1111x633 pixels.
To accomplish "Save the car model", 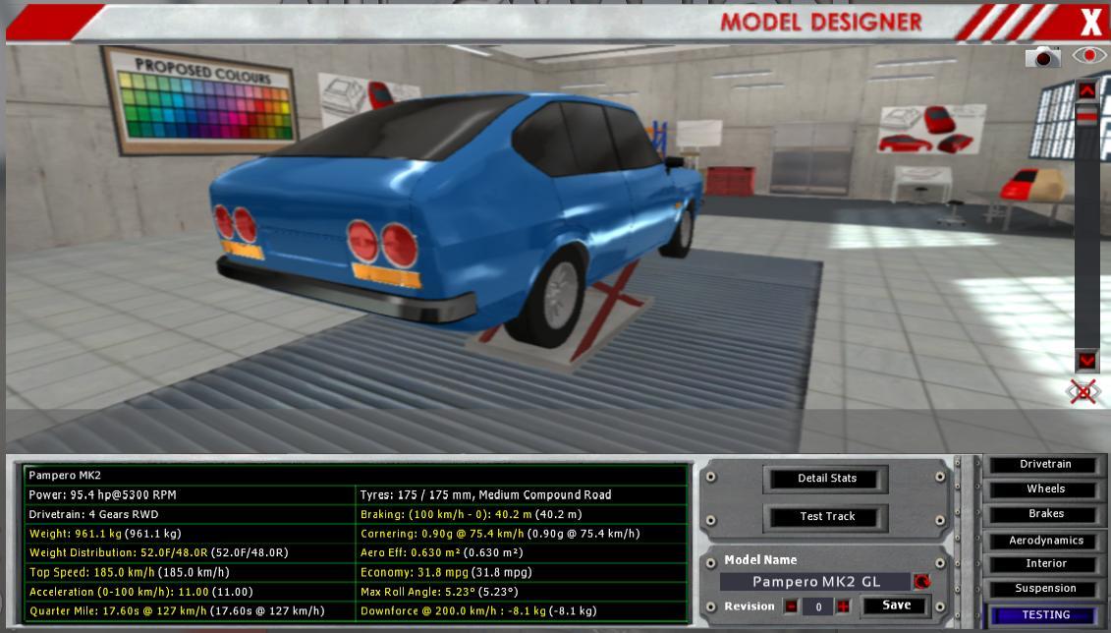I will tap(896, 606).
